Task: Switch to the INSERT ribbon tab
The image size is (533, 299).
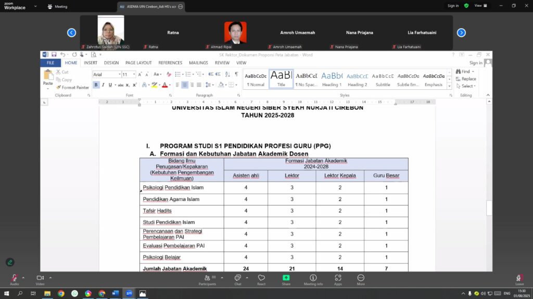Action: [91, 63]
